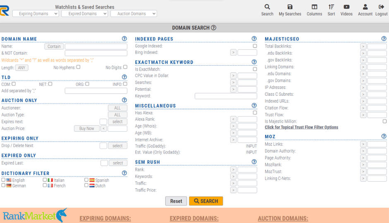Tick the Google Indexed checkbox
The height and width of the screenshot is (223, 389).
[x=255, y=46]
